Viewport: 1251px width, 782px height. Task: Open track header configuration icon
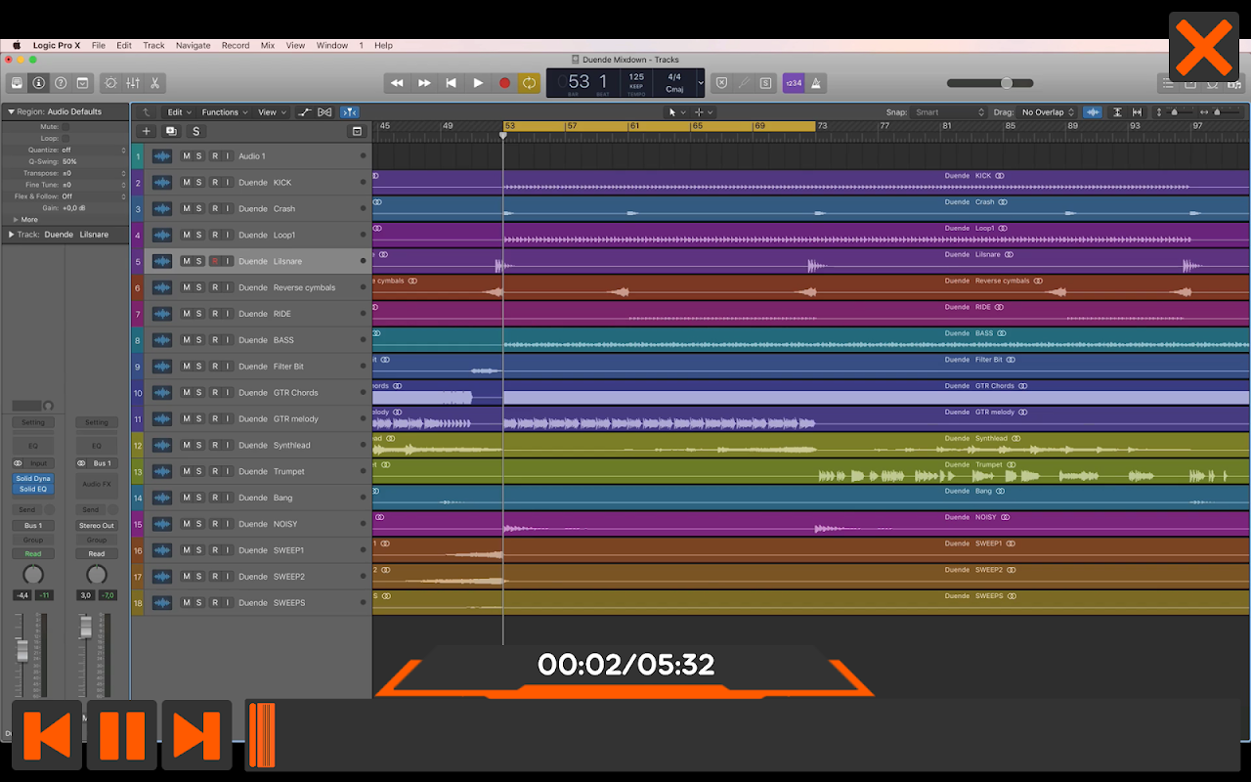click(357, 131)
